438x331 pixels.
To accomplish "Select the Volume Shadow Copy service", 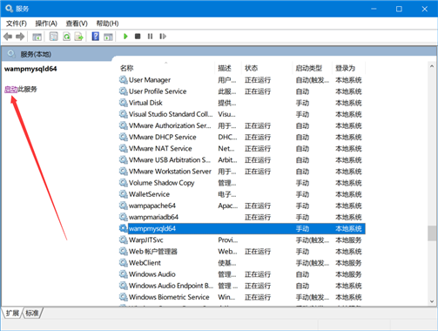I will point(242,183).
